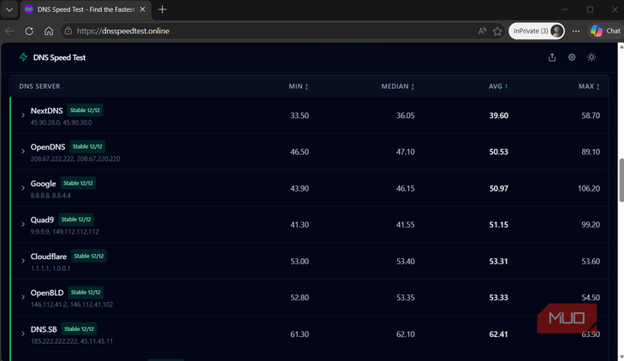This screenshot has width=624, height=361.
Task: Expand the OpenBLD row
Action: click(x=23, y=297)
